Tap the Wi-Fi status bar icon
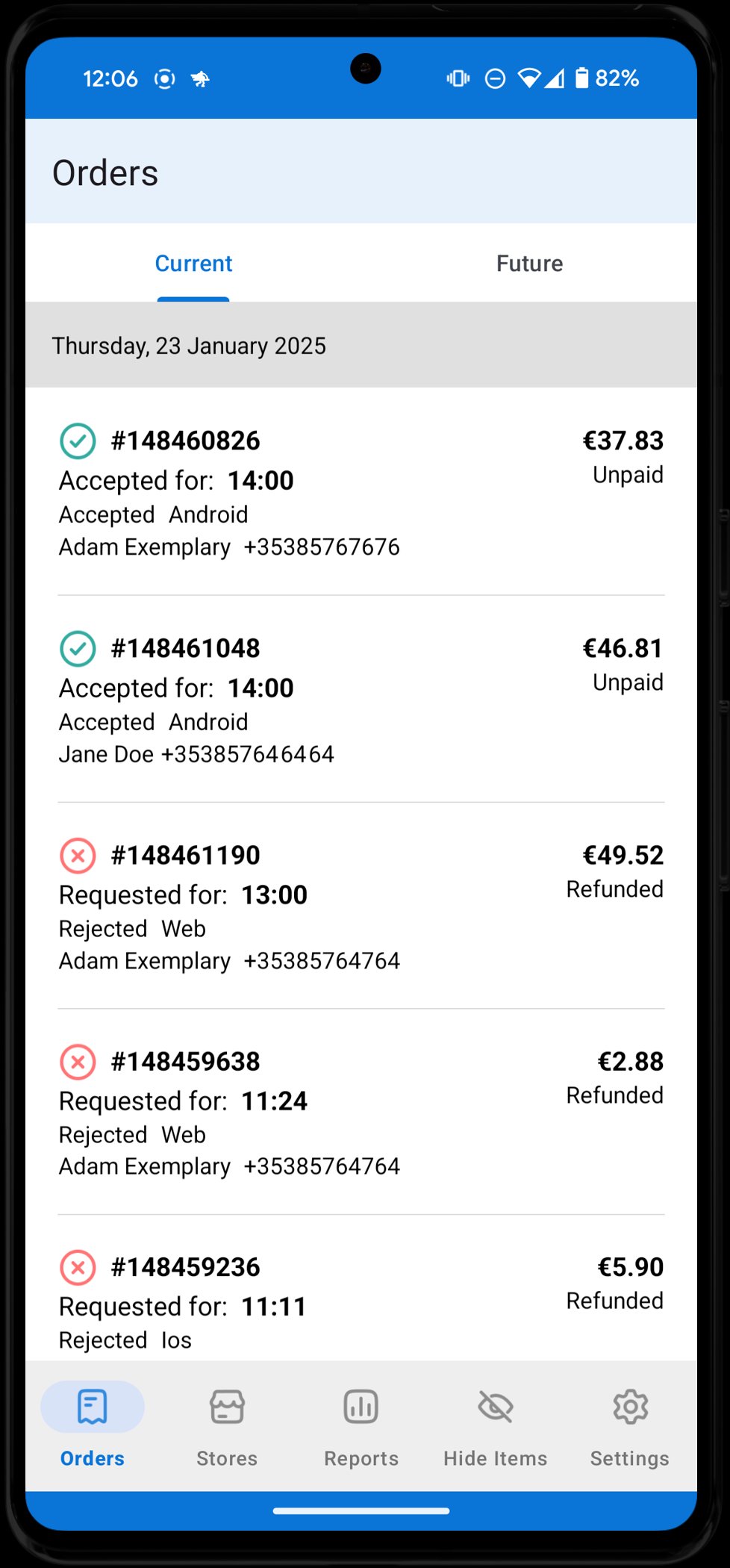The image size is (730, 1568). (x=529, y=78)
